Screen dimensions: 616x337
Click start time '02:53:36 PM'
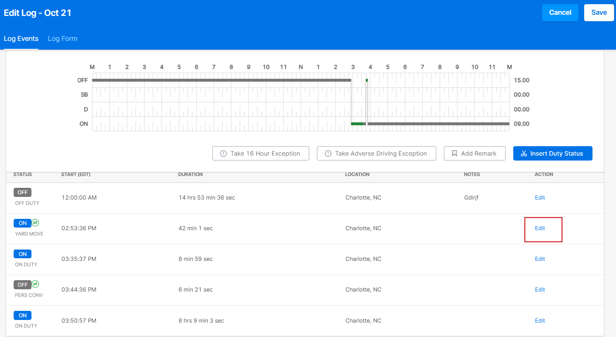click(79, 228)
